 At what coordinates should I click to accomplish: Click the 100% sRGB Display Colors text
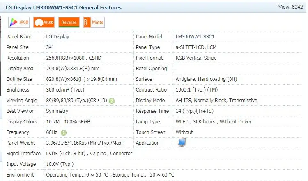click(77, 122)
